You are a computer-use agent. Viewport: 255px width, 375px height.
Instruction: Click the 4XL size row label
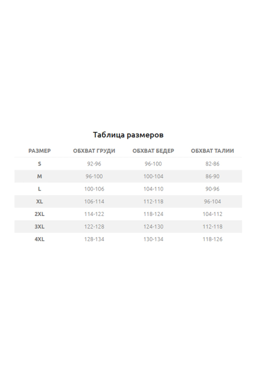point(39,239)
